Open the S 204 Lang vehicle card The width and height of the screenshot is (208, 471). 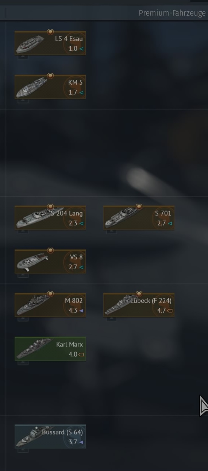[50, 218]
